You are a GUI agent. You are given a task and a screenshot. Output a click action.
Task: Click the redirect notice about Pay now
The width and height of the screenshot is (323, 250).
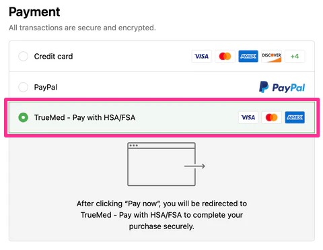coord(161,215)
